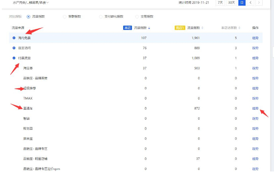Go to next date with right arrow

pyautogui.click(x=259, y=3)
